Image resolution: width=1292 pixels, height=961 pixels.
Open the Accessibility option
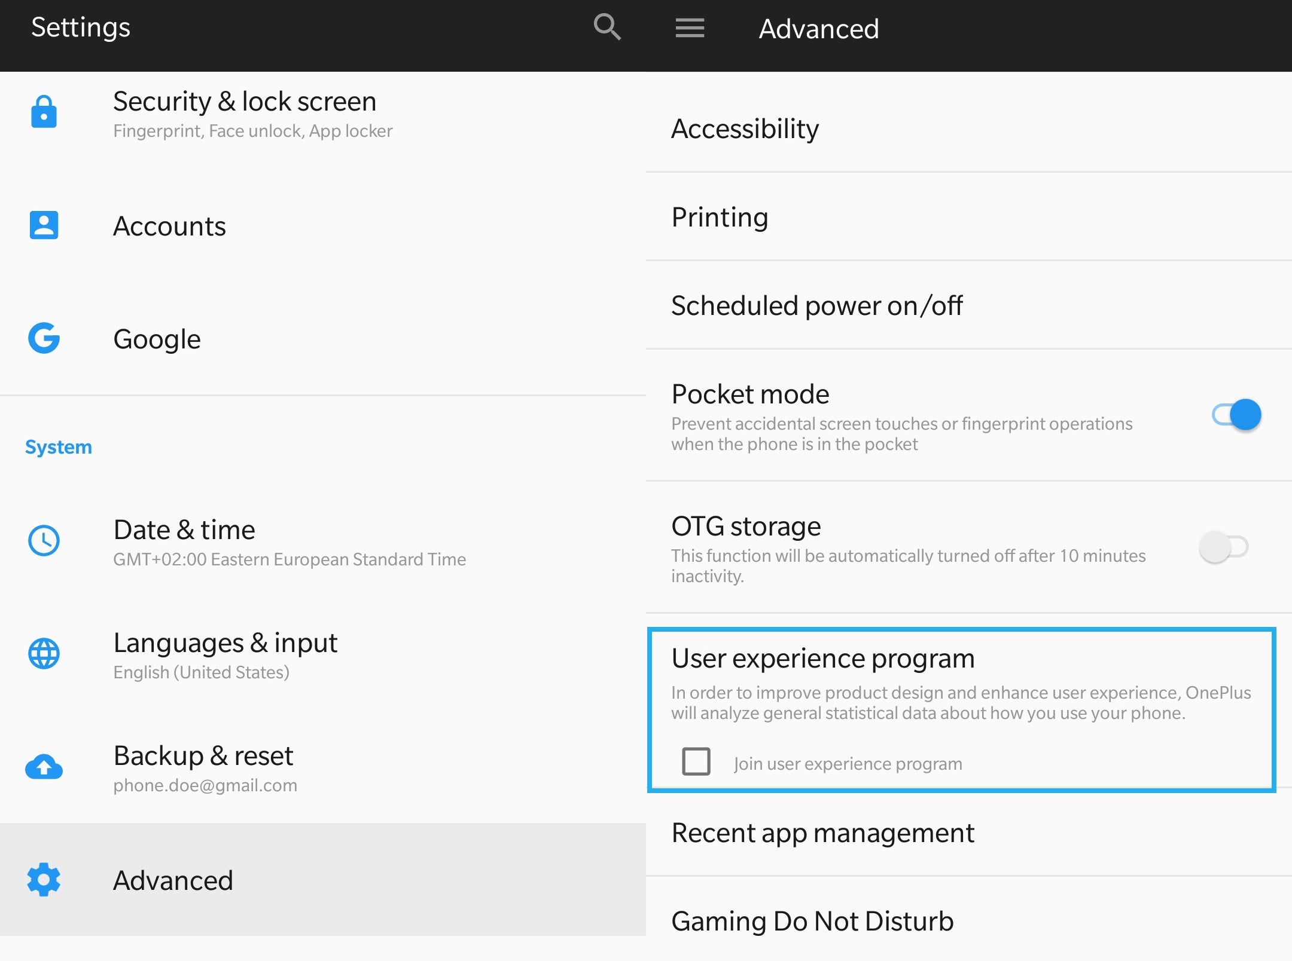[x=969, y=128]
